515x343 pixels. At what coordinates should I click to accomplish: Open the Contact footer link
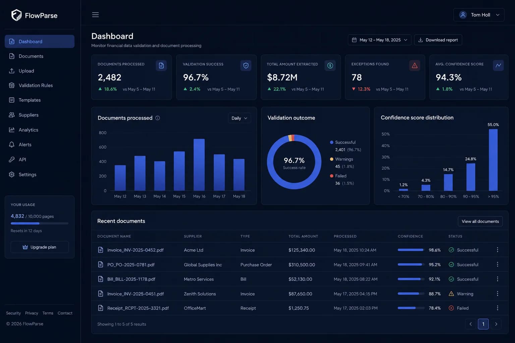point(65,313)
